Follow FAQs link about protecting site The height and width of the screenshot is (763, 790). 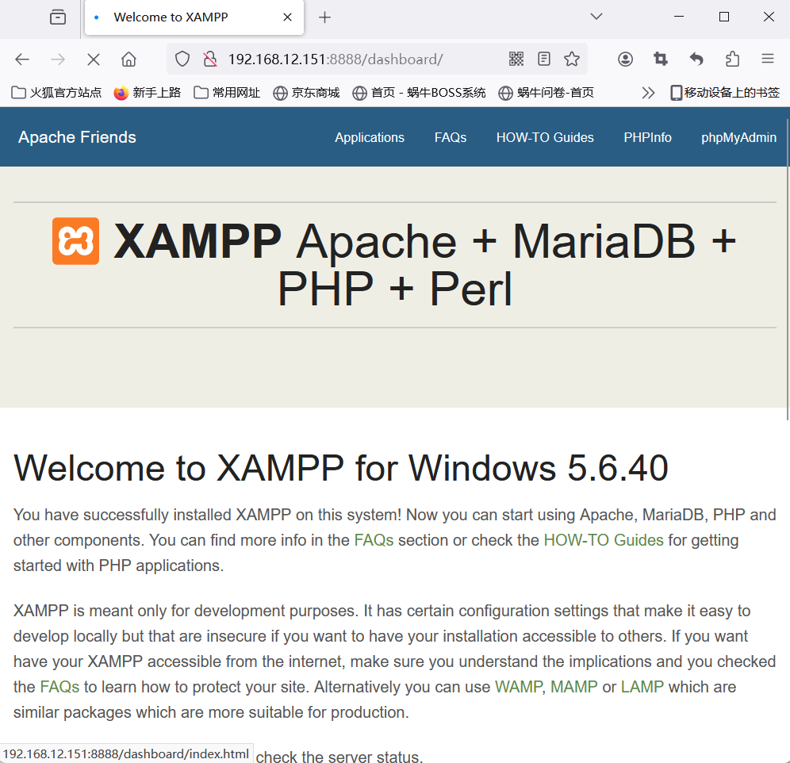point(59,687)
